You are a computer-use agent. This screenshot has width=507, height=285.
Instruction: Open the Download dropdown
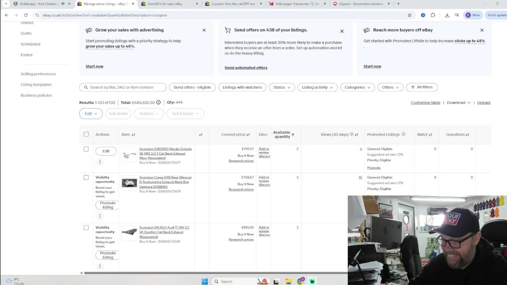(458, 103)
